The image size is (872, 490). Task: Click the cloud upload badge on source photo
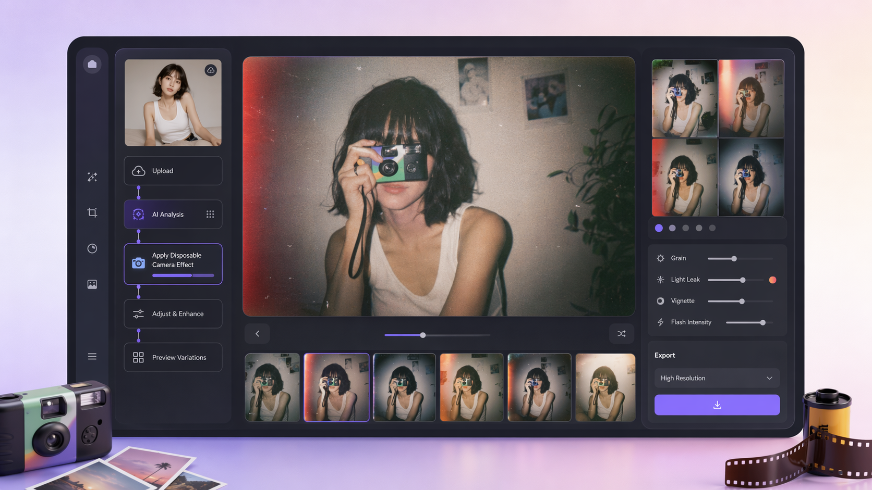(x=211, y=70)
